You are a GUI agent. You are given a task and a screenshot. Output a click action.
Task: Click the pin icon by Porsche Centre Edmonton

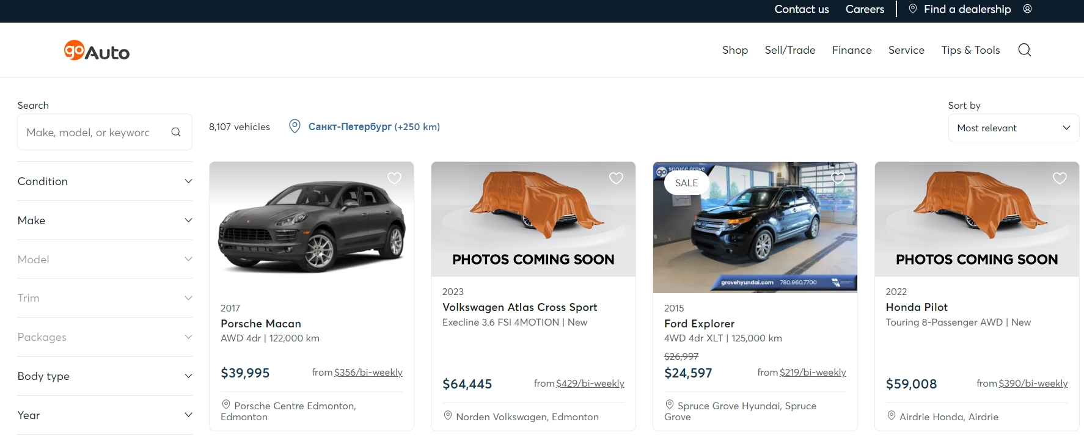(226, 404)
